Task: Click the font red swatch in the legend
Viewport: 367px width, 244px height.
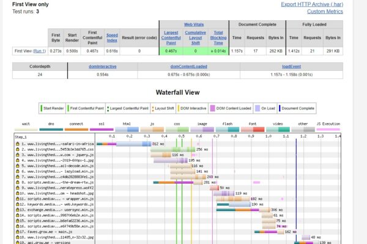Action: point(253,130)
